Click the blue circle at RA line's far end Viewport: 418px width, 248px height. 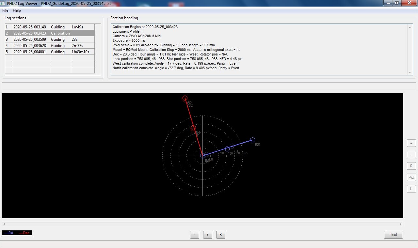pos(252,140)
